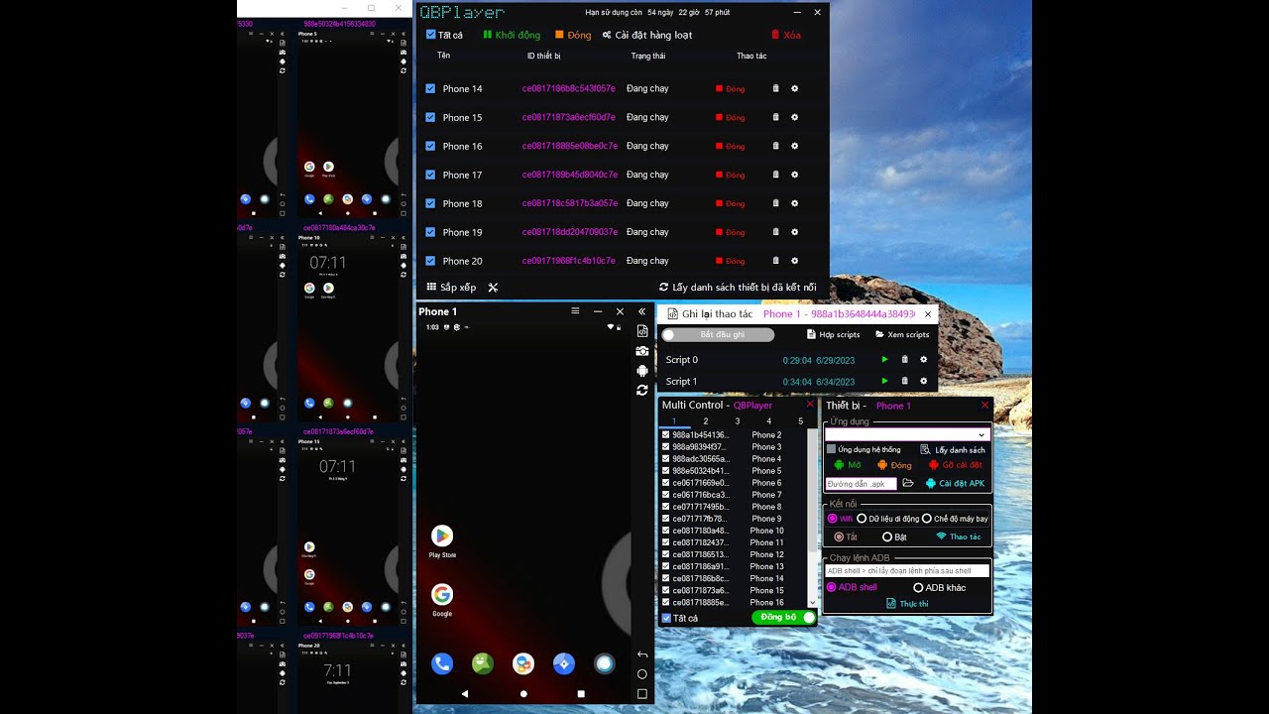This screenshot has width=1269, height=714.
Task: Open Cài đặt hàng loạt batch settings
Action: (x=647, y=35)
